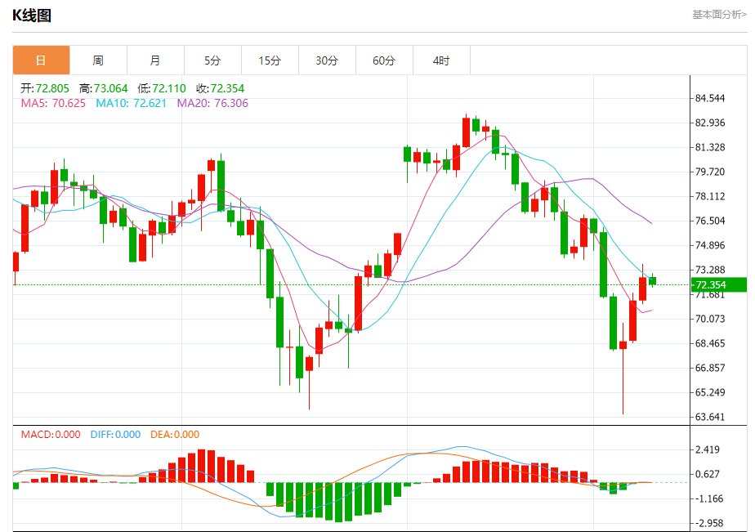Click the 84.544 price axis label
The width and height of the screenshot is (755, 532).
710,98
